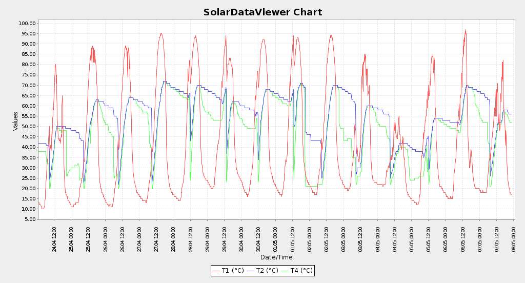This screenshot has height=283, width=525.
Task: Click the 30.04.0:00 date tick label
Action: [241, 238]
